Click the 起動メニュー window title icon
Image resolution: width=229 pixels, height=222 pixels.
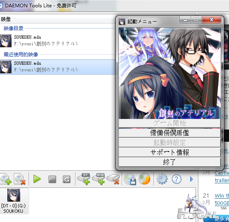[122, 22]
